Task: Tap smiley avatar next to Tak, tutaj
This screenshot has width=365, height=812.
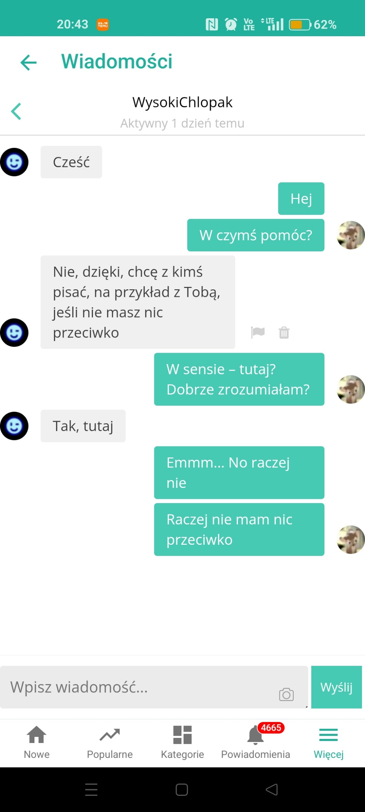Action: pyautogui.click(x=14, y=426)
